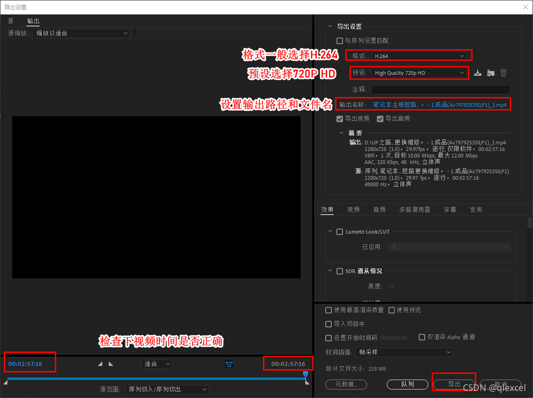533x398 pixels.
Task: Switch to the 源 tab
Action: pos(11,21)
